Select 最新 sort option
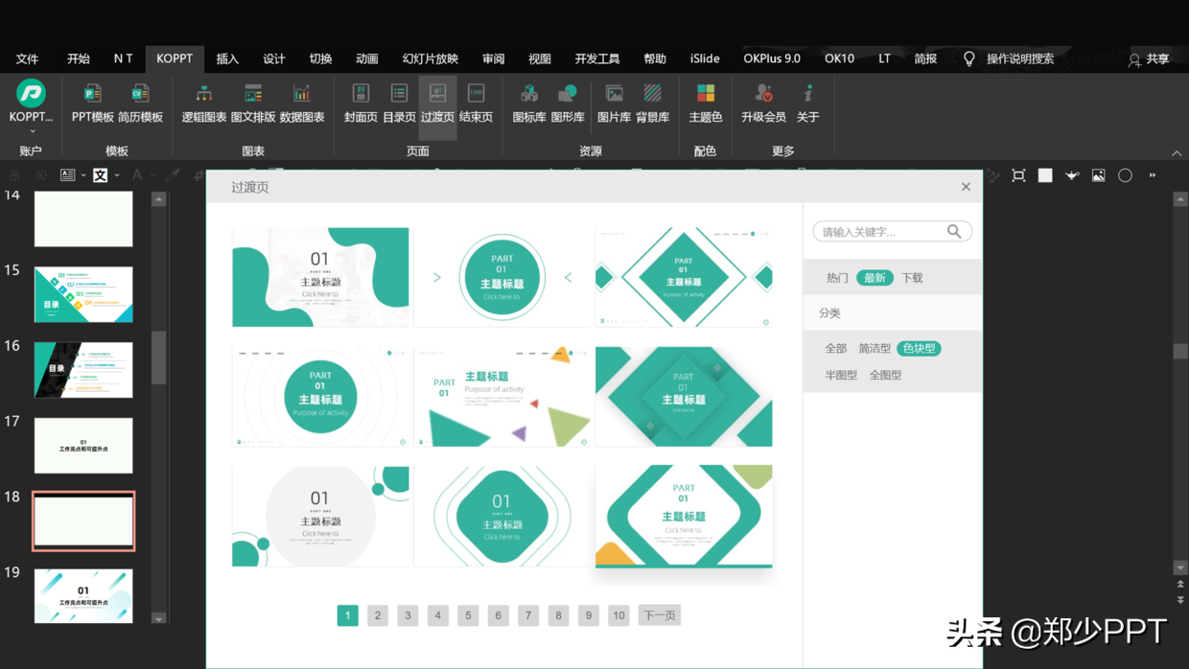Screen dimensions: 1189x669 (874, 278)
